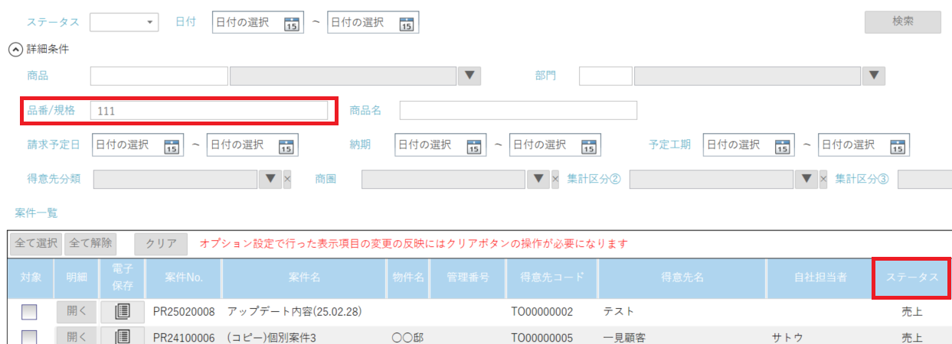Open calendar for 請求予定日 start date
Viewport: 952px width, 344px height.
pos(172,145)
